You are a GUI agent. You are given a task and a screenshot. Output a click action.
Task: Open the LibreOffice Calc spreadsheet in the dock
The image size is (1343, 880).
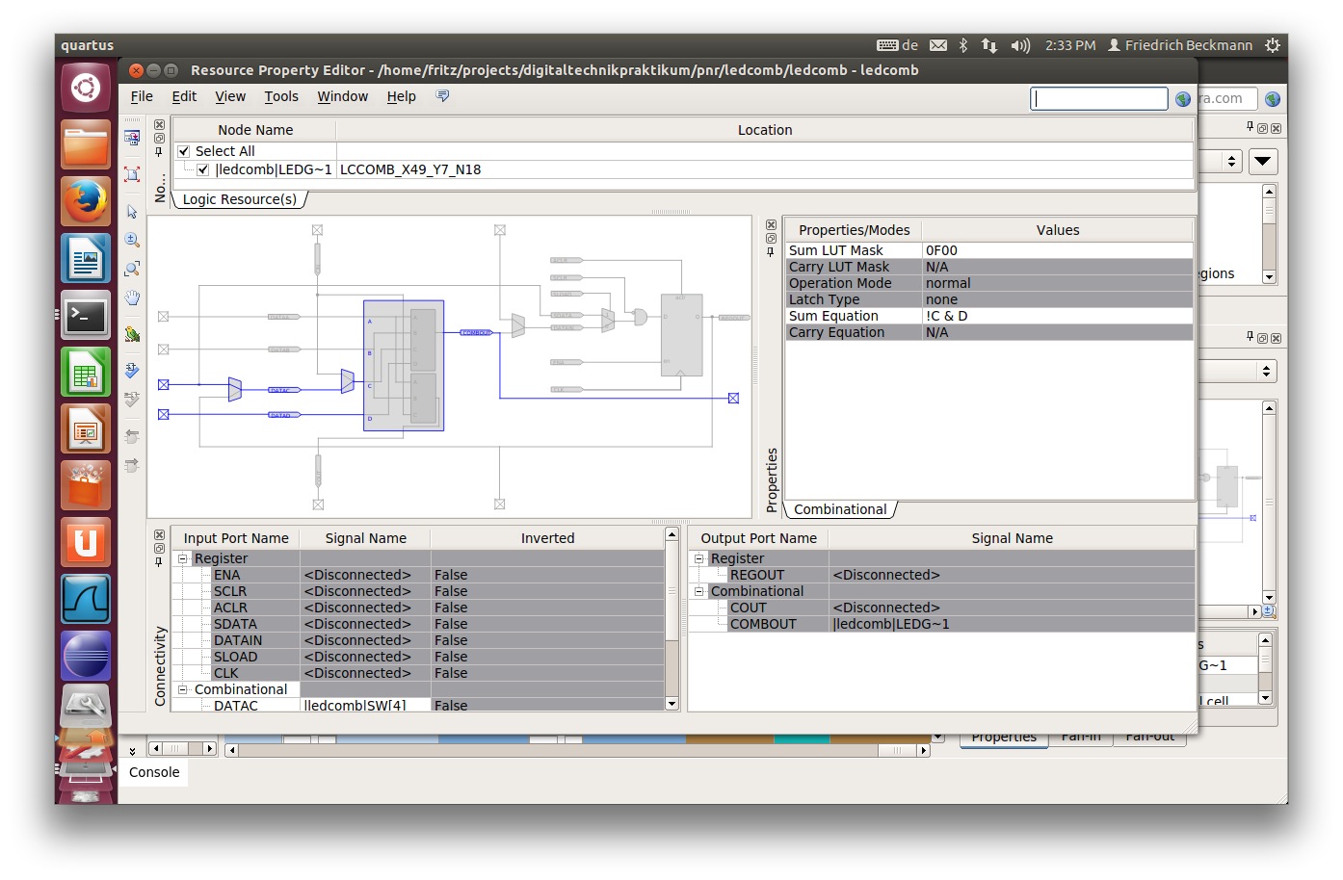pyautogui.click(x=86, y=373)
